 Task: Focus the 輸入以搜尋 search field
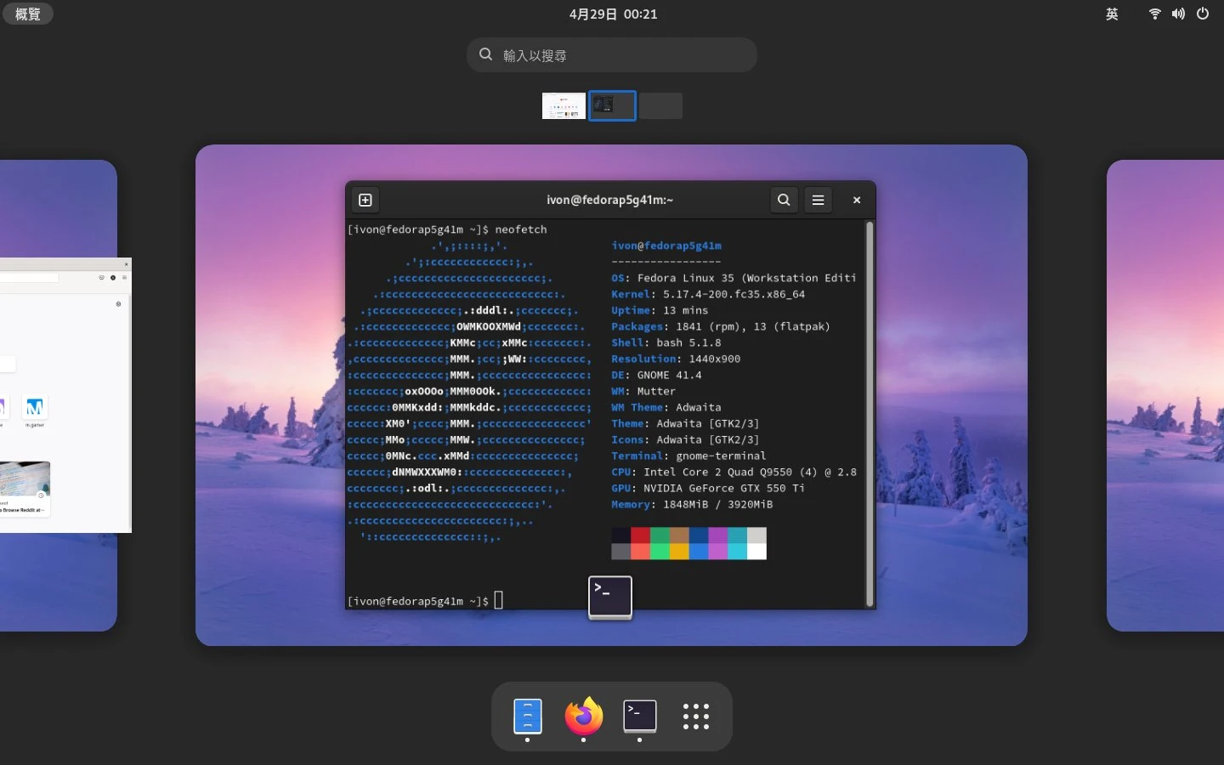click(612, 55)
